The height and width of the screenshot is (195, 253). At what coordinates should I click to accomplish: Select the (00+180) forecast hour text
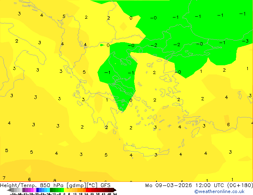(240, 185)
